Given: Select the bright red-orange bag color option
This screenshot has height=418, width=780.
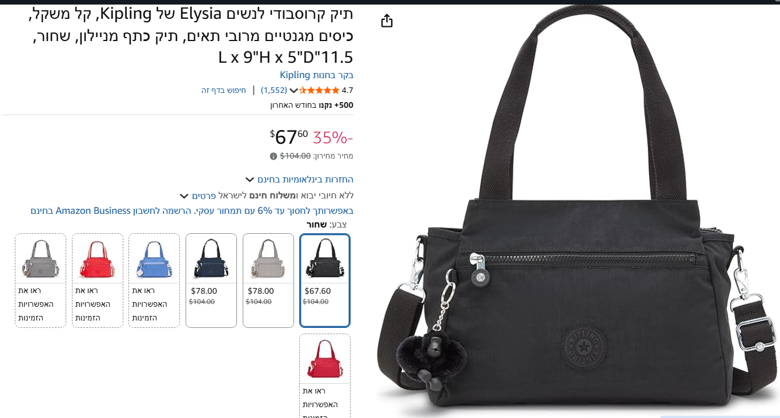Looking at the screenshot, I should click(x=98, y=280).
